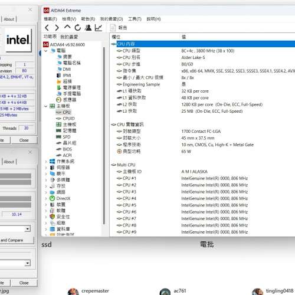Expand the 作業系統 tree branch

click(46, 162)
